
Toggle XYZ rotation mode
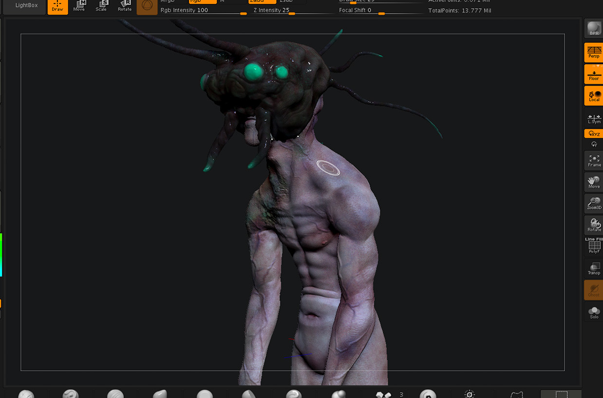594,133
